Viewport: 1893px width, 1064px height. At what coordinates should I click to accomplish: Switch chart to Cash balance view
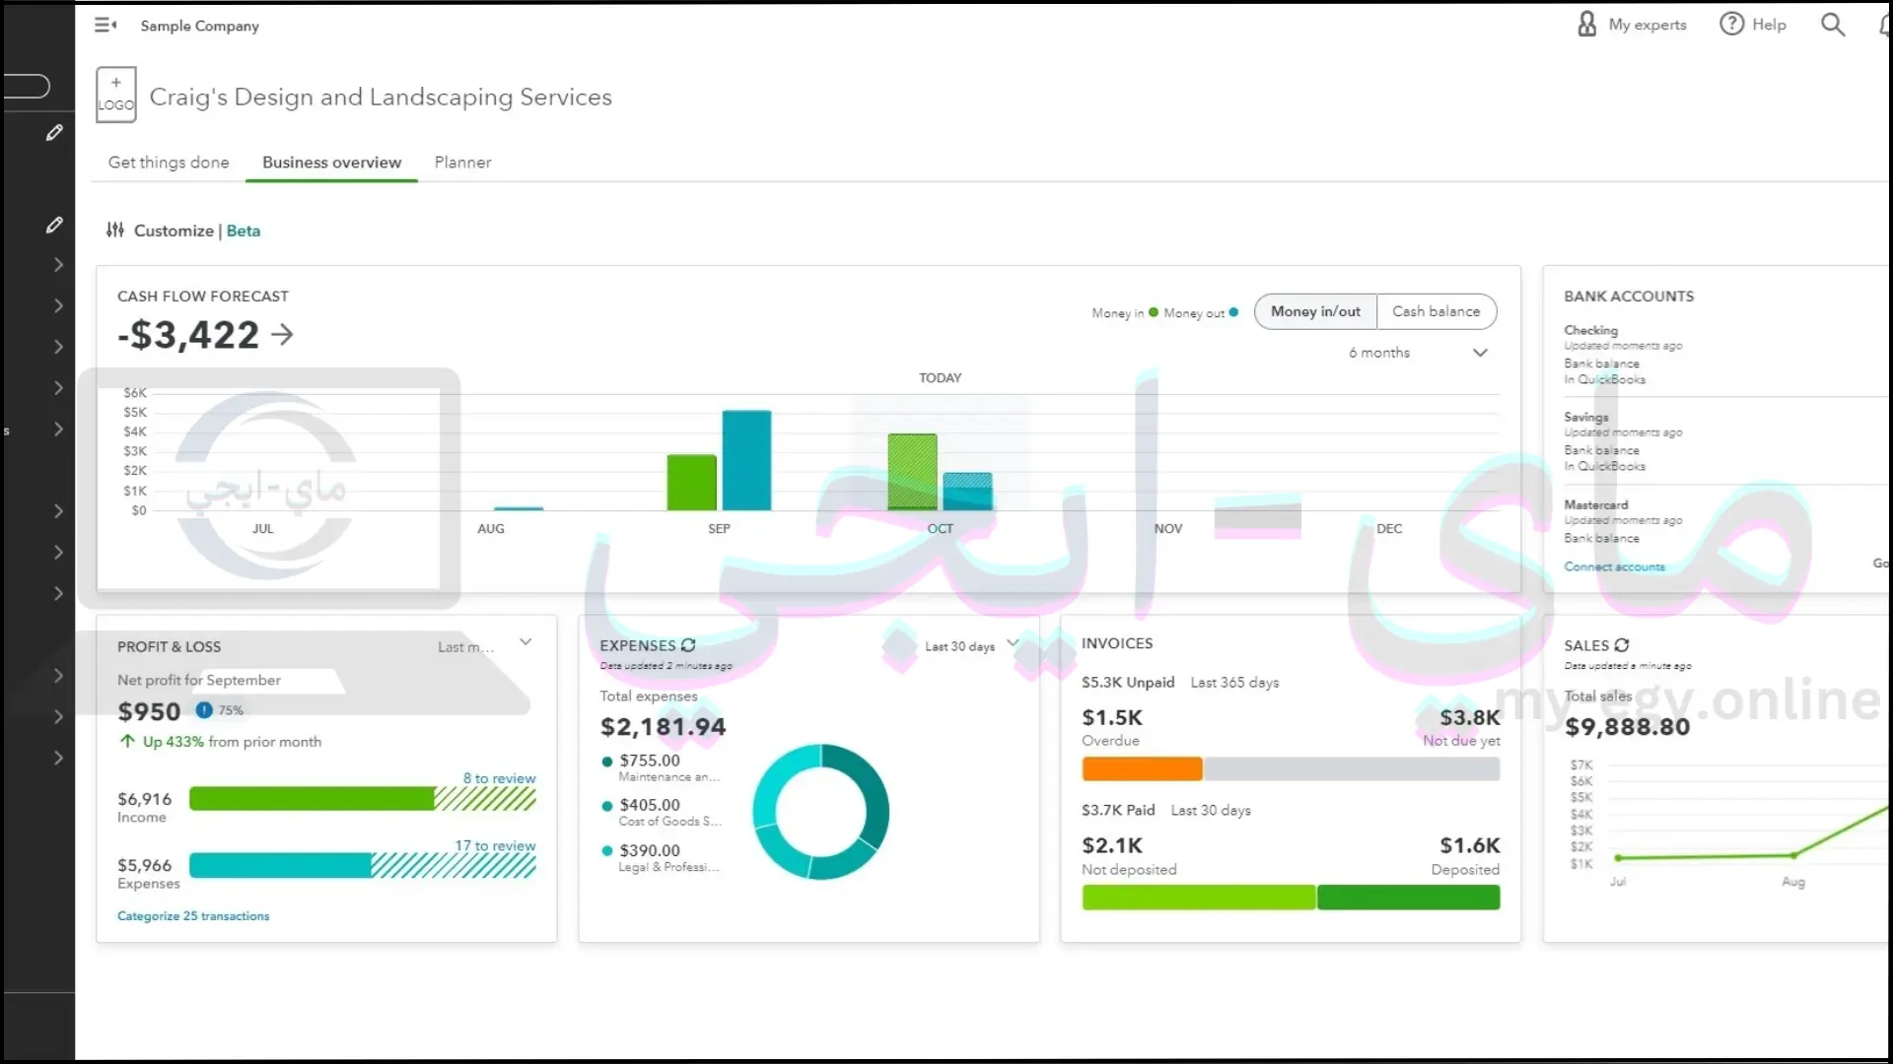(x=1436, y=311)
